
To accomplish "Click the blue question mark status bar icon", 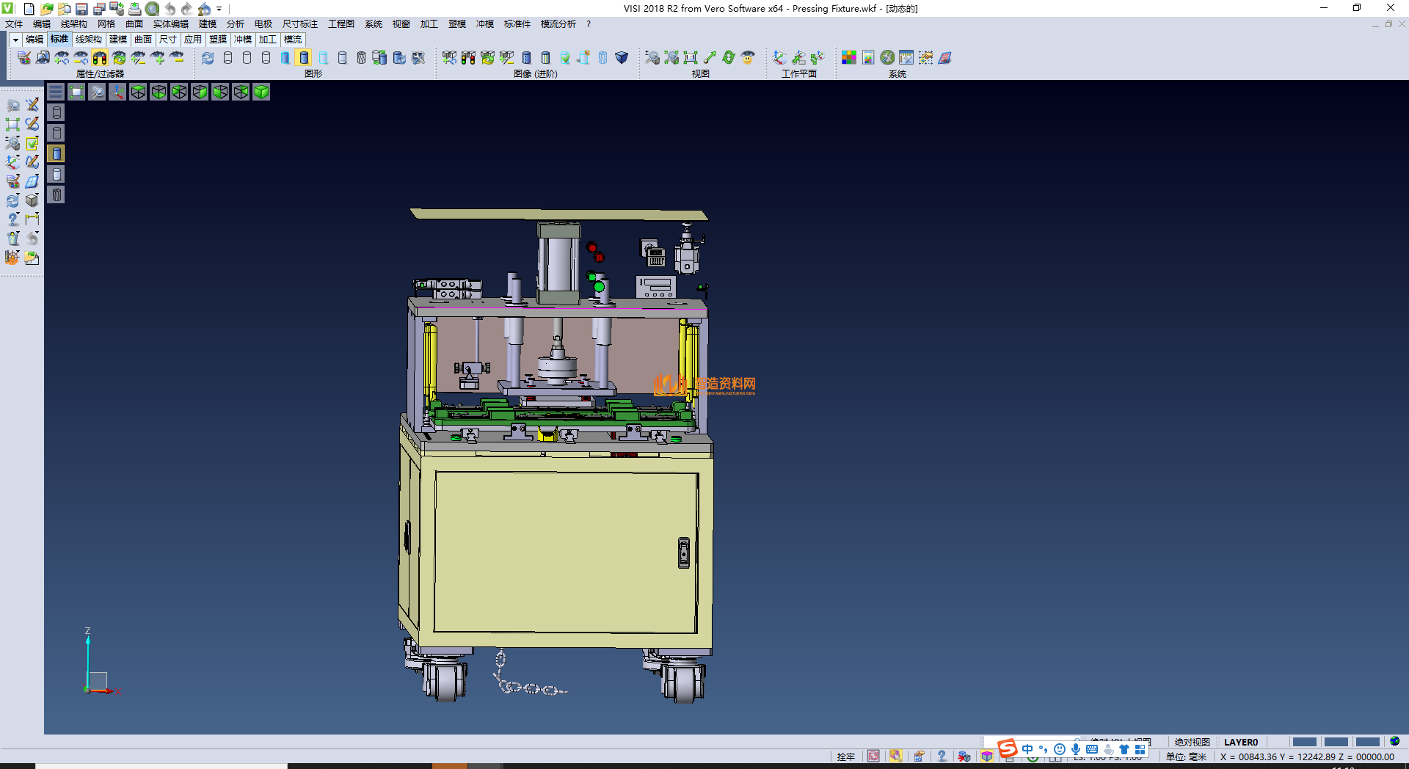I will point(942,757).
